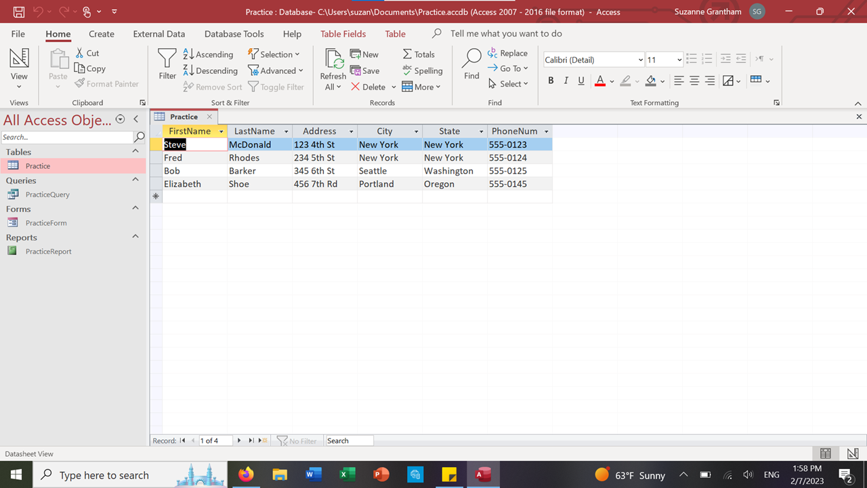Align text right

click(709, 81)
